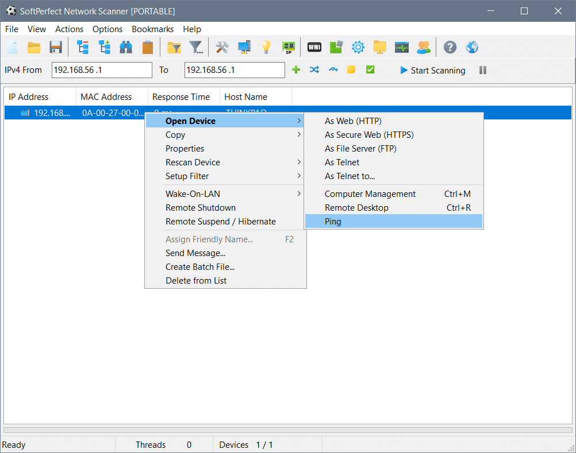Click the yellow shared folder monitor icon
The width and height of the screenshot is (576, 453).
(380, 47)
